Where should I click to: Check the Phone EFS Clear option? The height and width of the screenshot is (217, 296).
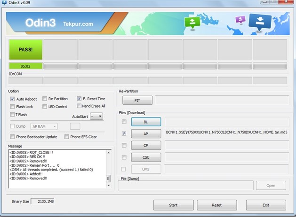click(66, 137)
